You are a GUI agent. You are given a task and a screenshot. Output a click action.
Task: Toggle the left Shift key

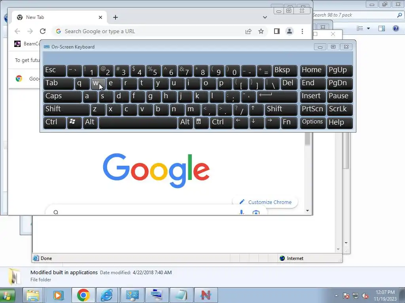coord(66,110)
